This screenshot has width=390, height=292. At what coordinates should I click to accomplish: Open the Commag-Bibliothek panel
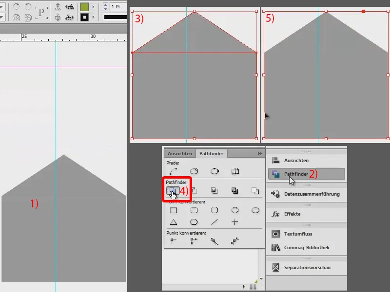tap(307, 248)
